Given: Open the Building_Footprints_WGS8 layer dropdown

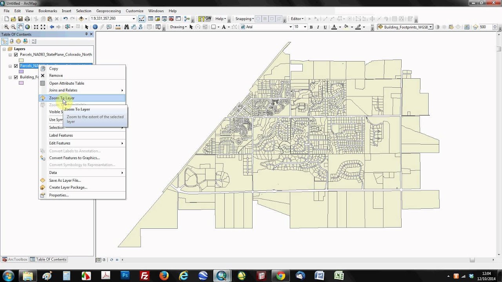Looking at the screenshot, I should click(x=431, y=27).
